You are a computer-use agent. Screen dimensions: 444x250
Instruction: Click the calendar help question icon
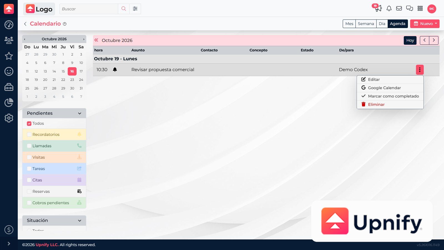tap(65, 24)
